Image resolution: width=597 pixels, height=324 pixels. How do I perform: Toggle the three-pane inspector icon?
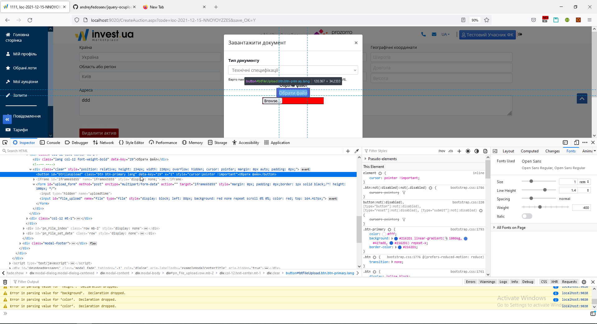point(495,151)
